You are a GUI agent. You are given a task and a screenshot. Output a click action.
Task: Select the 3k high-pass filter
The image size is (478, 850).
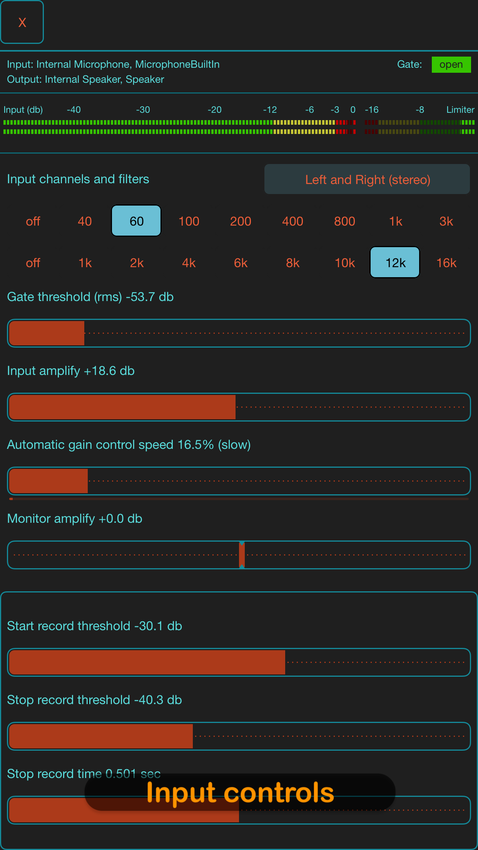click(446, 221)
